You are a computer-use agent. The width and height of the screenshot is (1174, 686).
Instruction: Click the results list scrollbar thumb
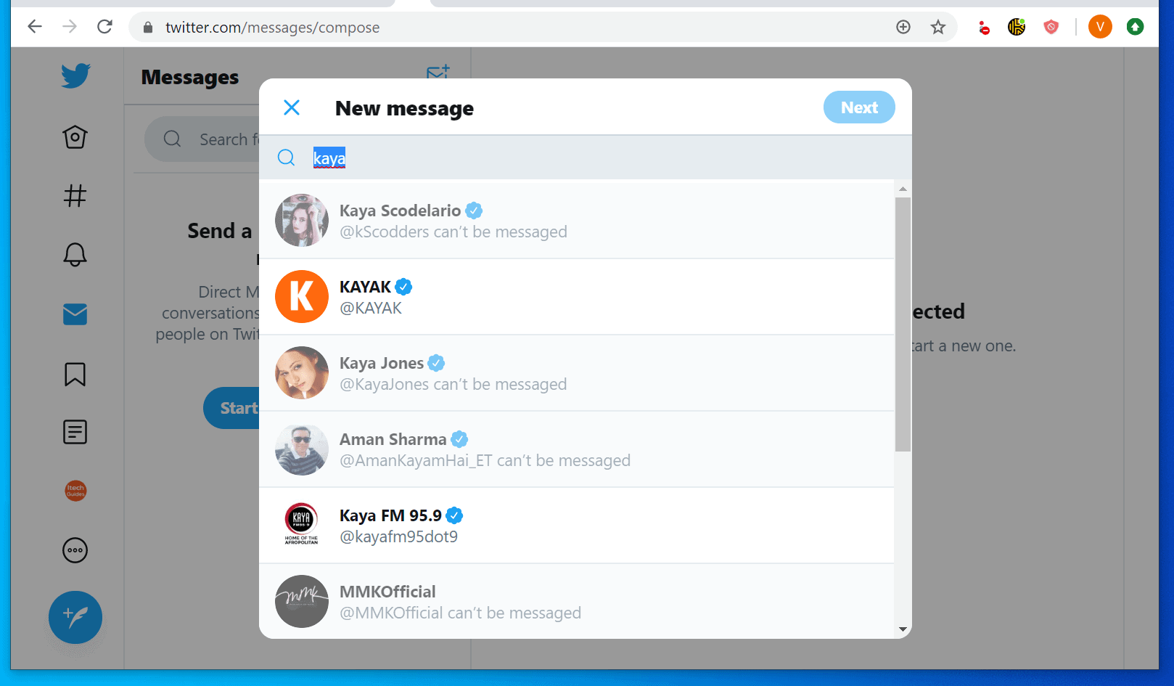pos(903,324)
